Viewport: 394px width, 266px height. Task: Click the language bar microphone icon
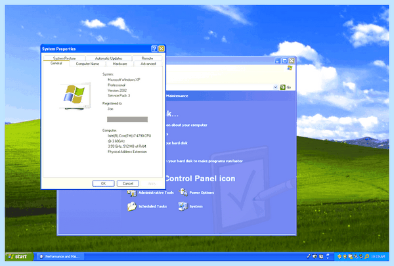pos(309,256)
